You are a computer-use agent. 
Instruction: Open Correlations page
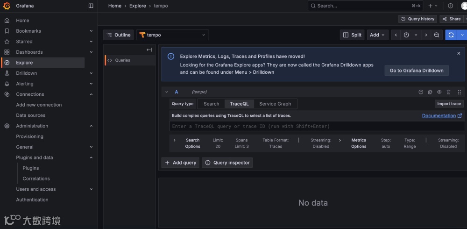(x=36, y=179)
